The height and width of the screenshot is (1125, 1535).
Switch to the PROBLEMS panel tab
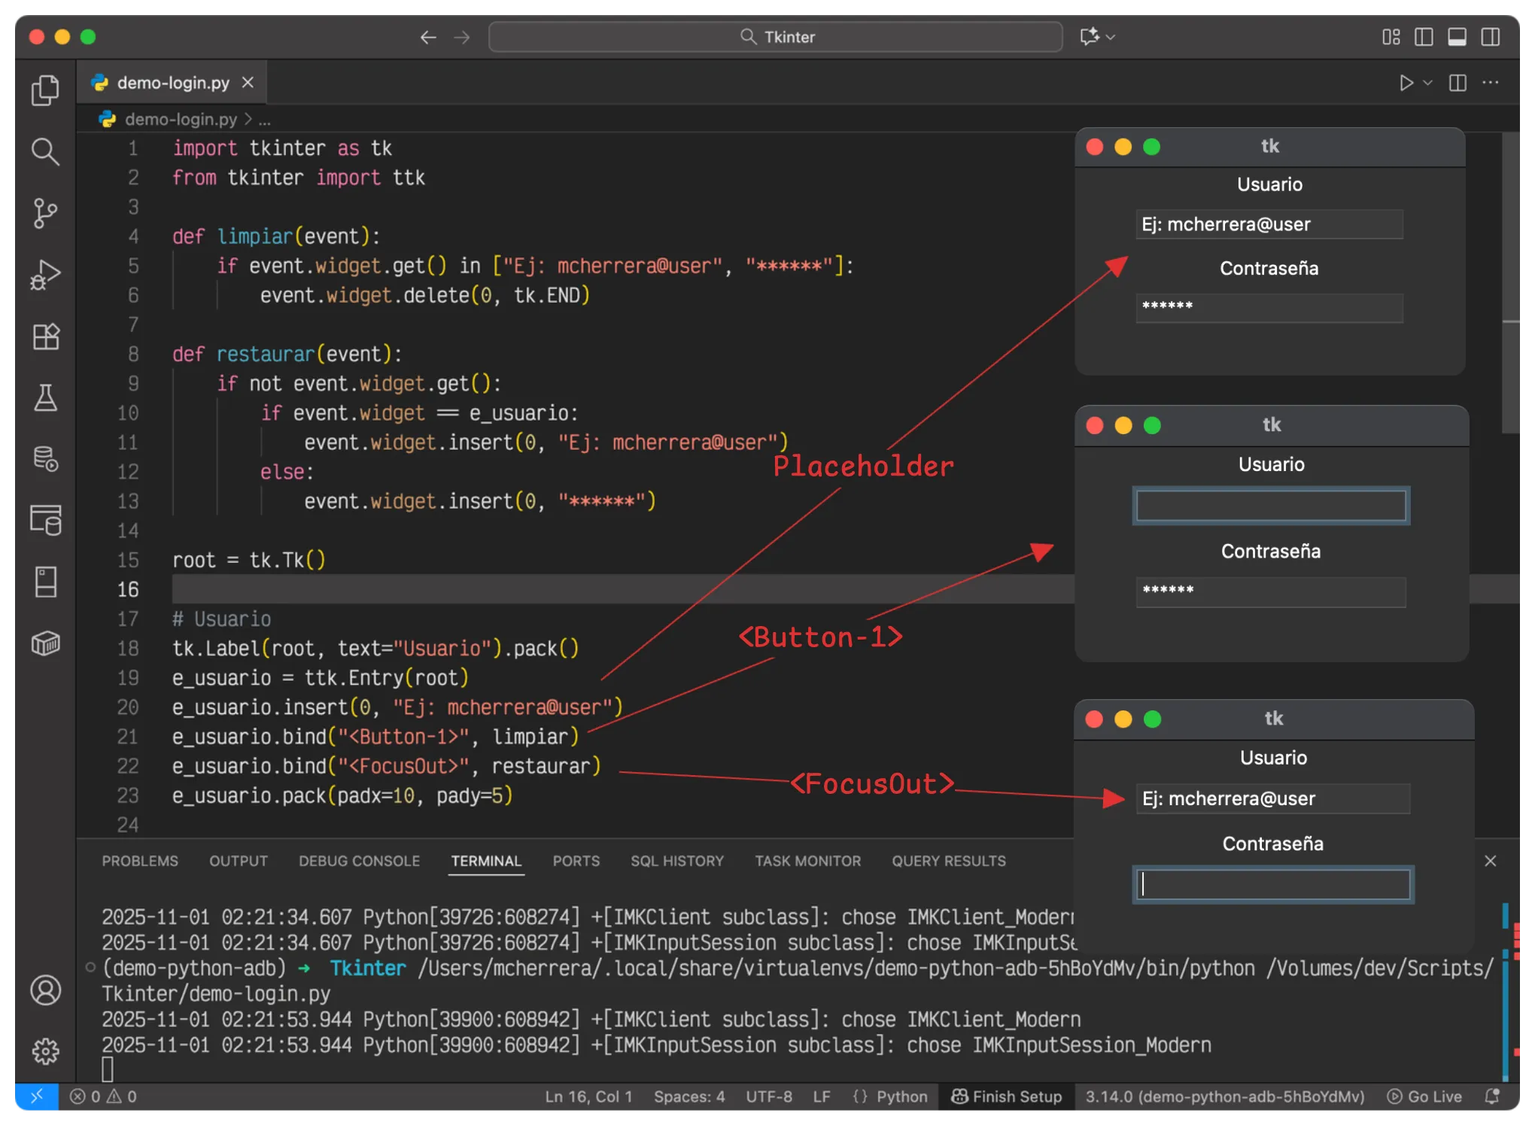point(140,861)
